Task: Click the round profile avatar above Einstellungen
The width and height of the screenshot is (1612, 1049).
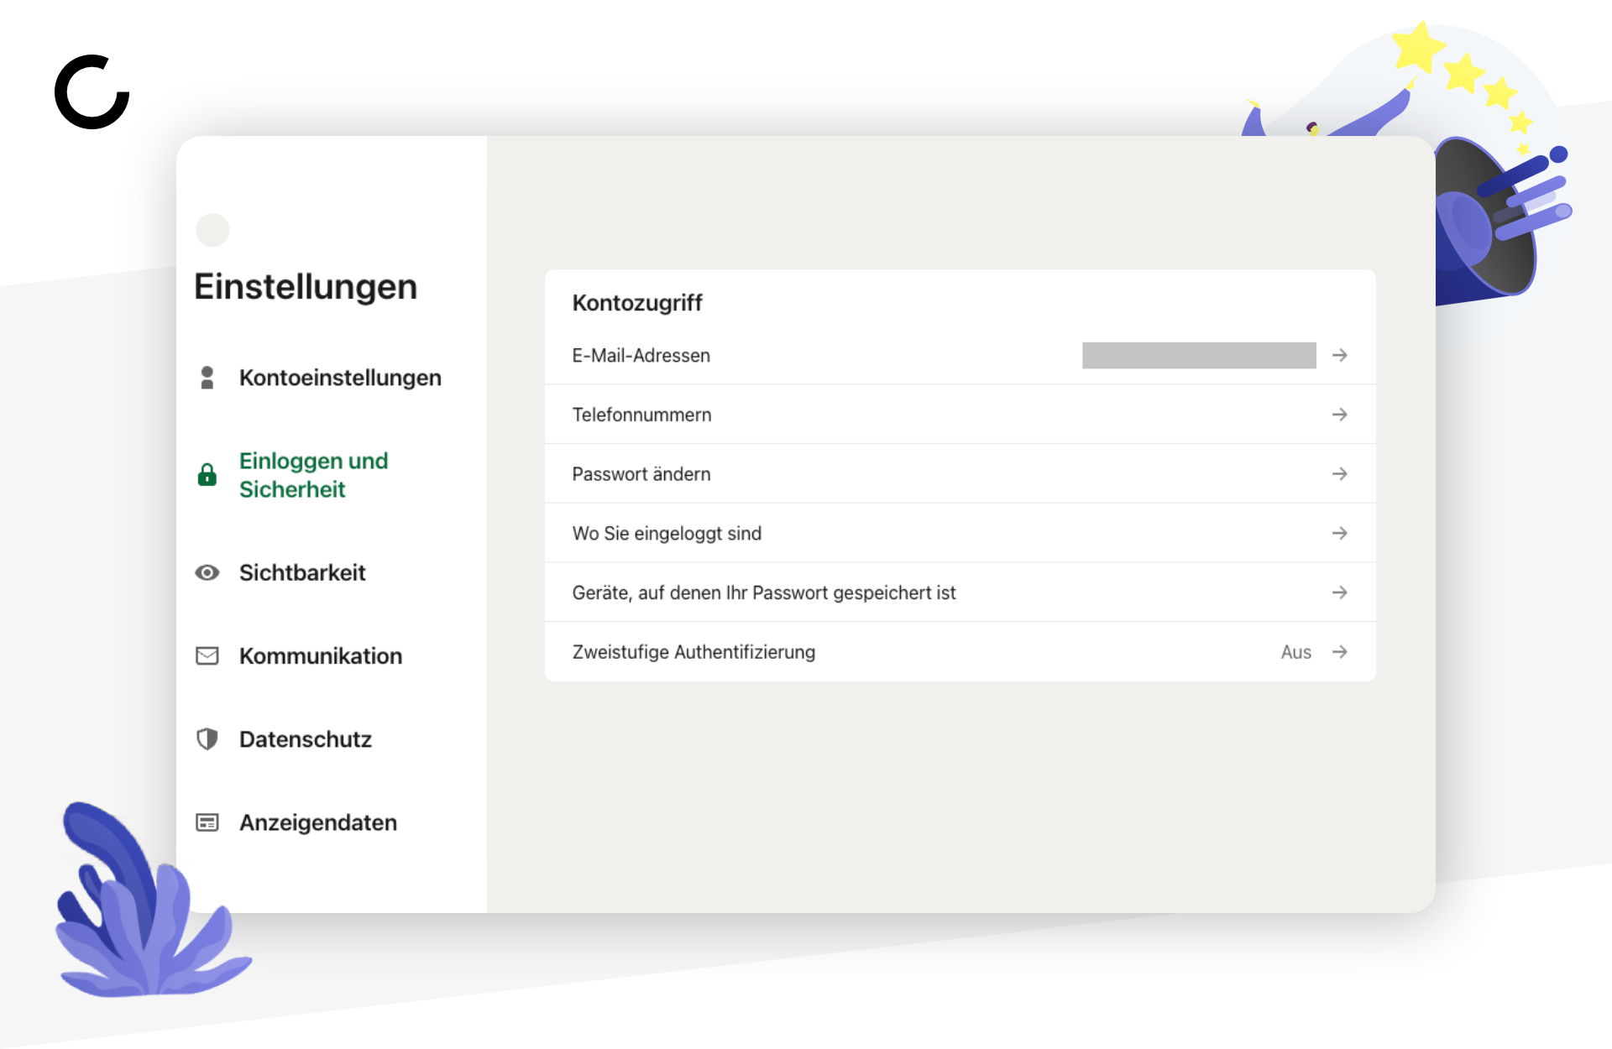Action: (212, 230)
